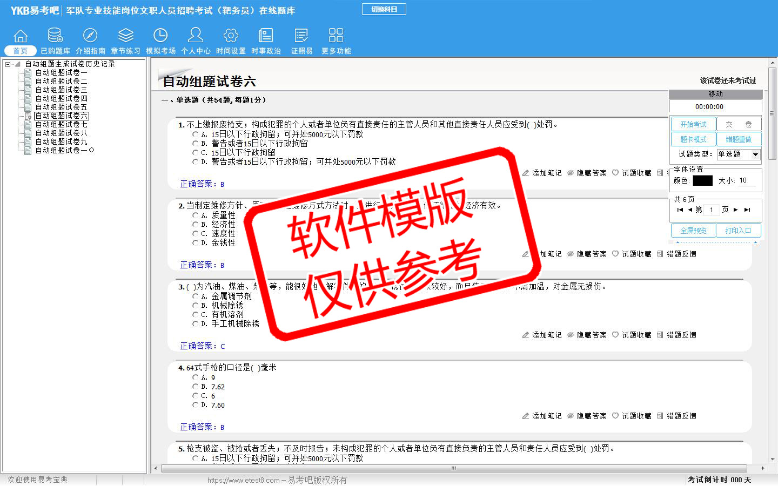778x486 pixels.
Task: Click the 切换科目 button
Action: pos(384,9)
